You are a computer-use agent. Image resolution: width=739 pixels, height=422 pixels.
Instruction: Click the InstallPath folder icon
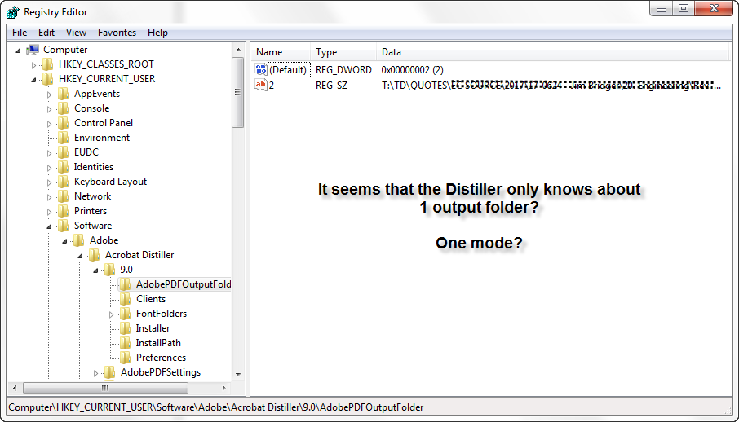coord(125,343)
